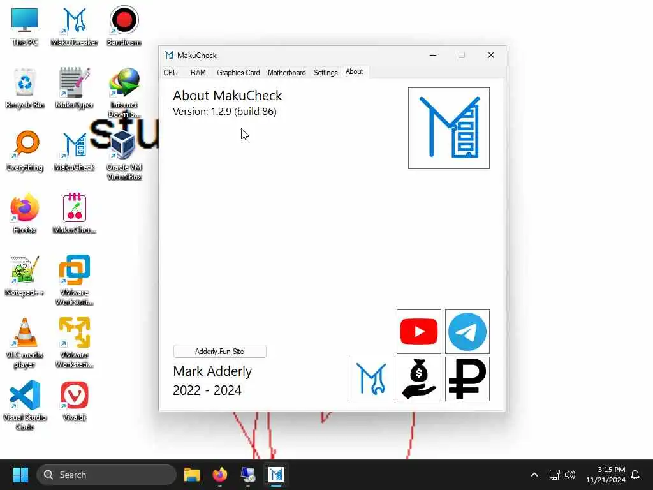Select the Notepad++ desktop shortcut

25,276
